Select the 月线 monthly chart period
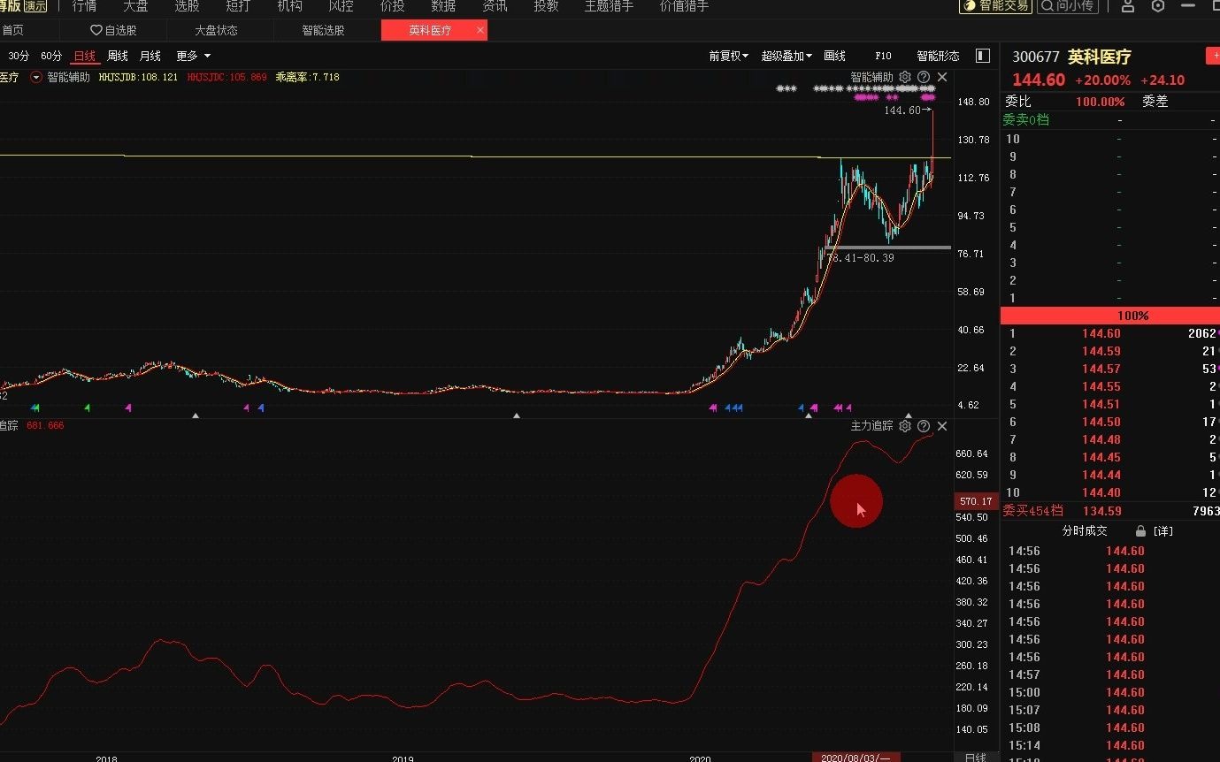1220x762 pixels. [150, 56]
